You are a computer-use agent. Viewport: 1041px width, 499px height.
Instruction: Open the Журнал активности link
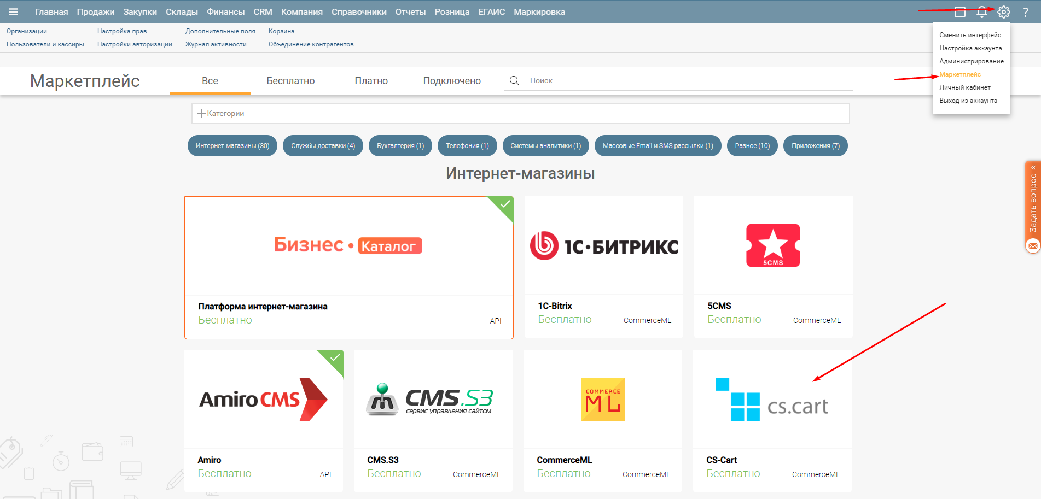point(216,44)
